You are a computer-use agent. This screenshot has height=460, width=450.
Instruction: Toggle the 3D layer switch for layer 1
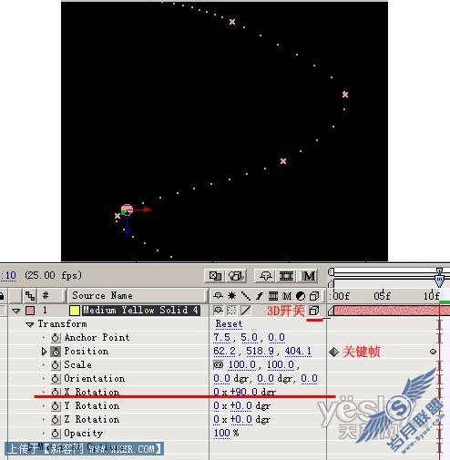314,311
